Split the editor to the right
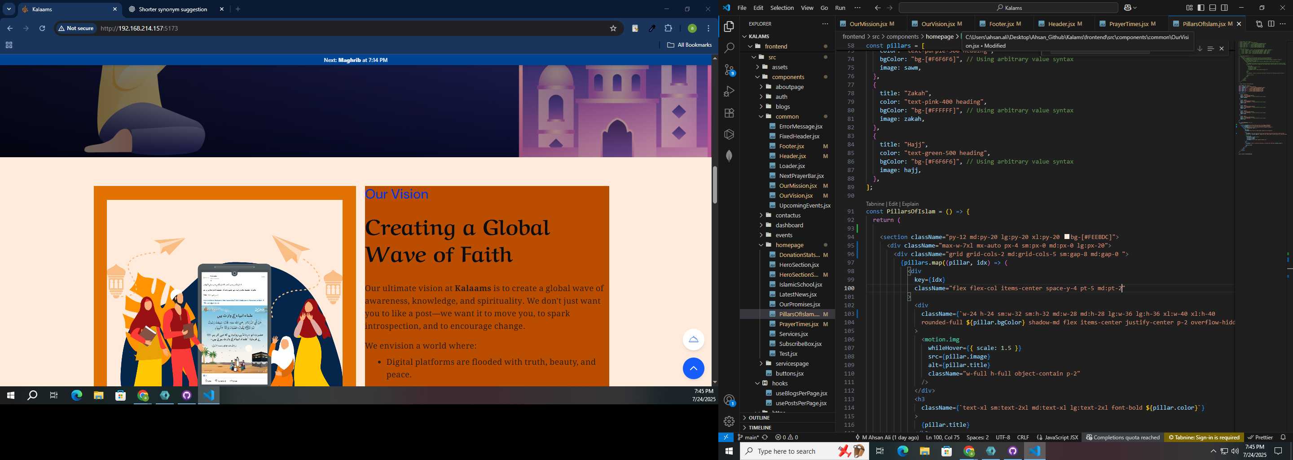1293x460 pixels. point(1271,24)
